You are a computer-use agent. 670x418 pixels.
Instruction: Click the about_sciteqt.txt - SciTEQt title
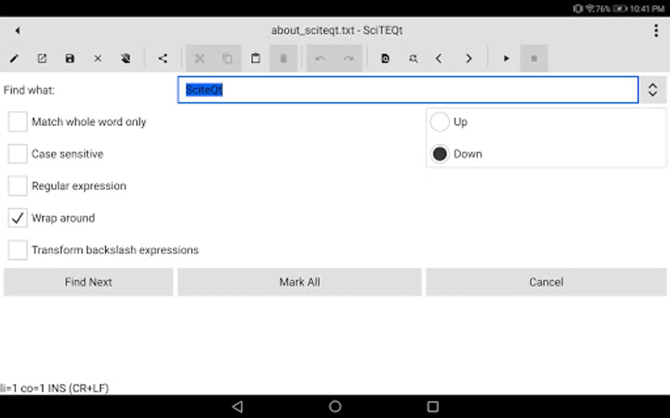337,31
